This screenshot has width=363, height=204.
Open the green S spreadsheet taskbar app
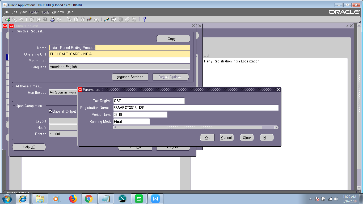(x=139, y=199)
